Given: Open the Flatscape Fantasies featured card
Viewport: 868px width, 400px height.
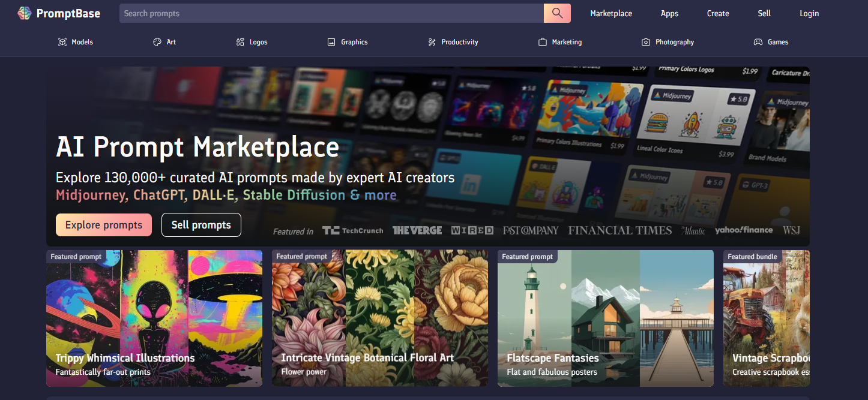Looking at the screenshot, I should tap(606, 318).
